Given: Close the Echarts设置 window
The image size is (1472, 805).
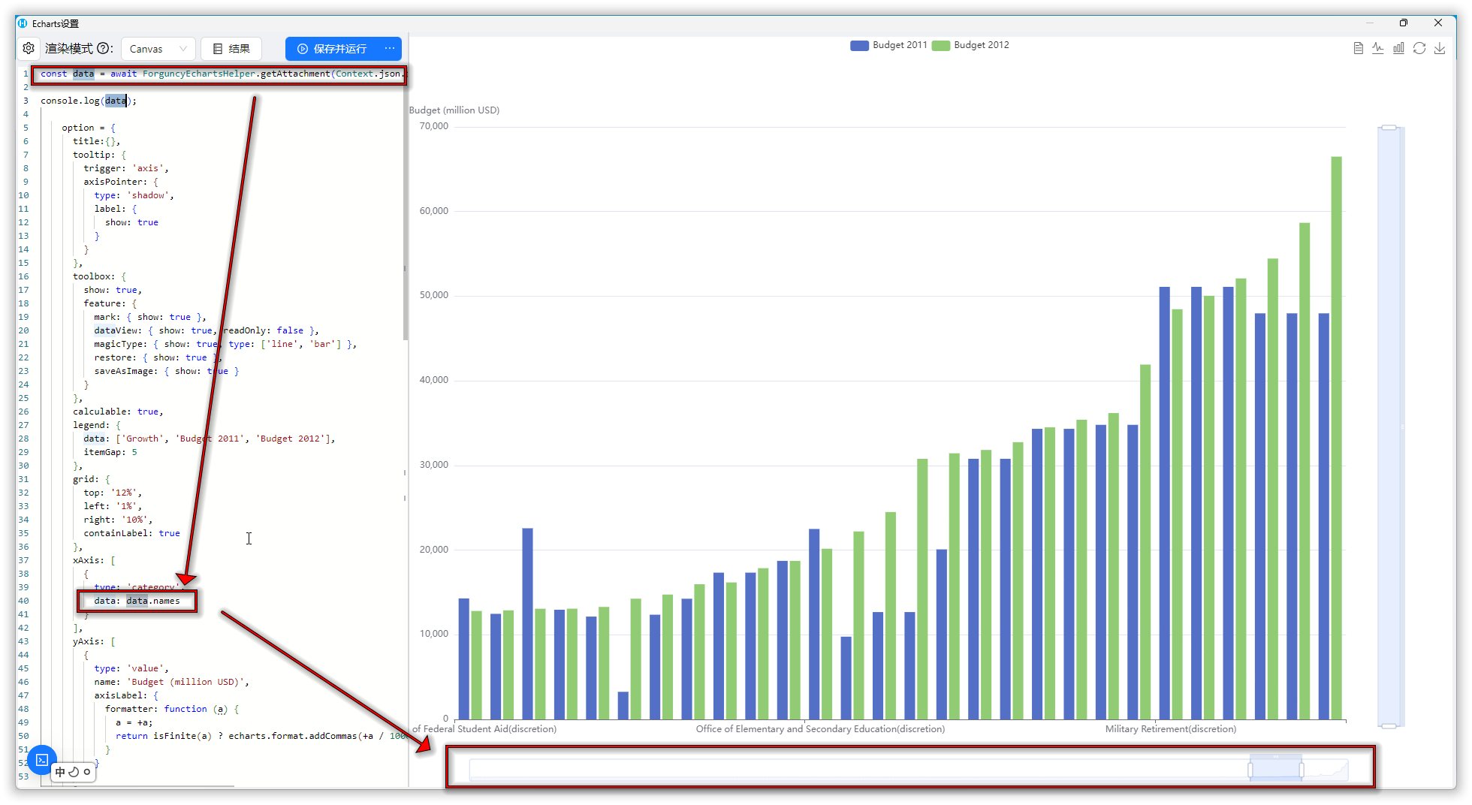Looking at the screenshot, I should (1438, 23).
